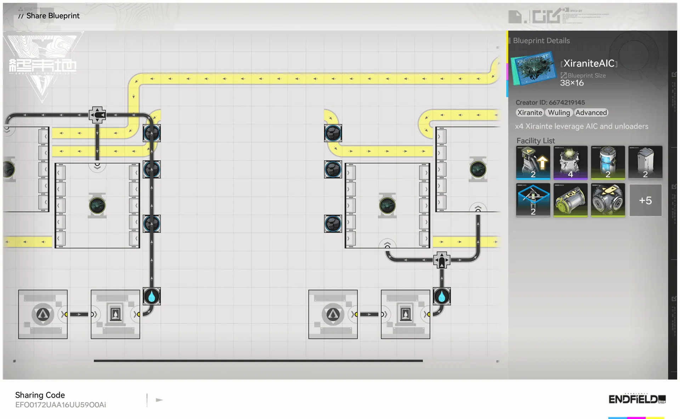Select the green cylinder drum facility icon
This screenshot has height=419, width=680.
point(570,200)
